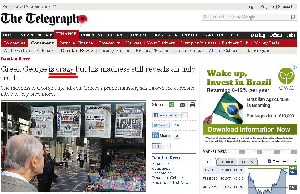Screen dimensions: 300x194
Task: Open the SPORT section
Action: point(44,35)
